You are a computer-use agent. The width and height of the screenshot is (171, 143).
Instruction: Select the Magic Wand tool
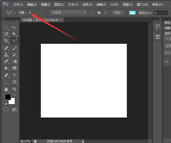[14, 34]
